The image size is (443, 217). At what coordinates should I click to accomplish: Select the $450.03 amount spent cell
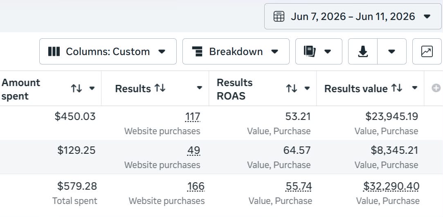[75, 116]
